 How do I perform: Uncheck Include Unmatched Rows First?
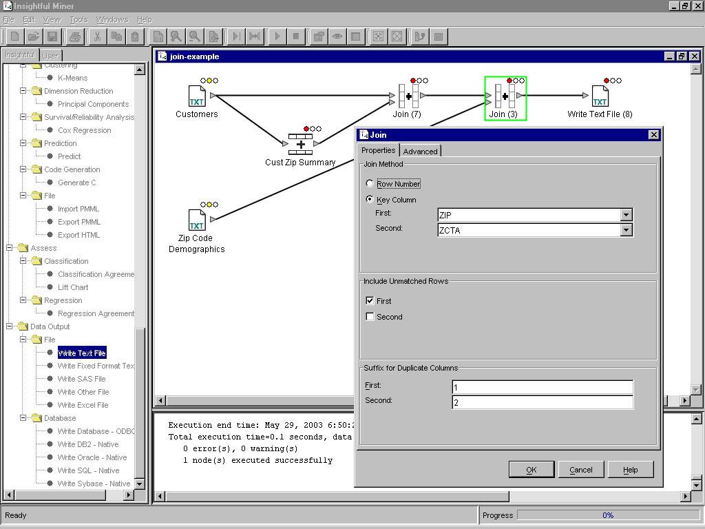[x=370, y=300]
